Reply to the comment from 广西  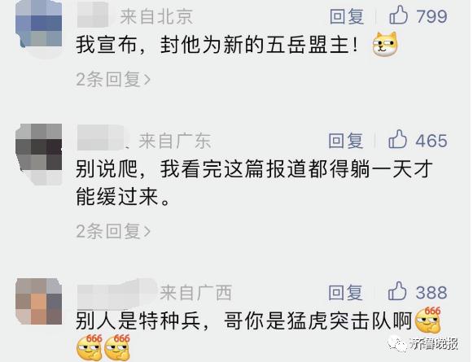[346, 292]
